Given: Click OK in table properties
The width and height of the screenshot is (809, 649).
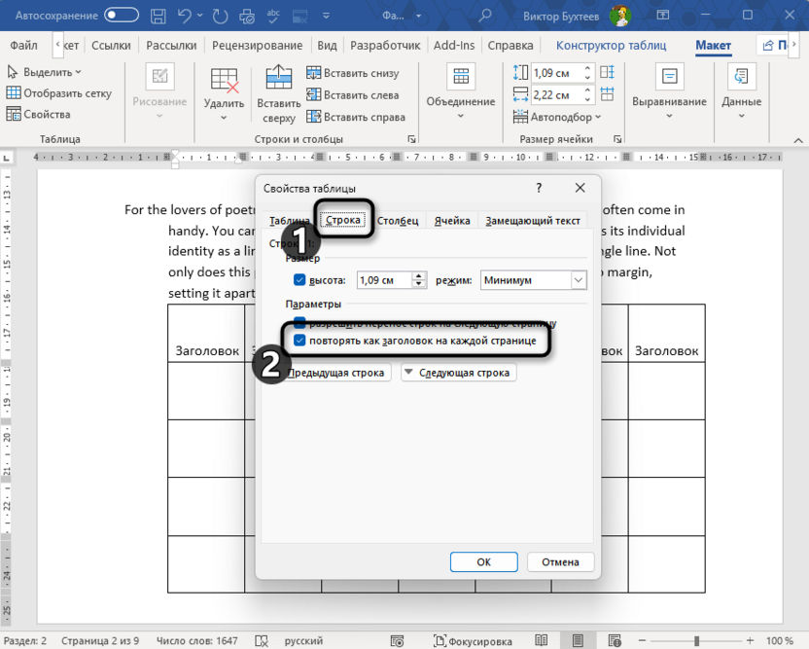Looking at the screenshot, I should tap(483, 561).
